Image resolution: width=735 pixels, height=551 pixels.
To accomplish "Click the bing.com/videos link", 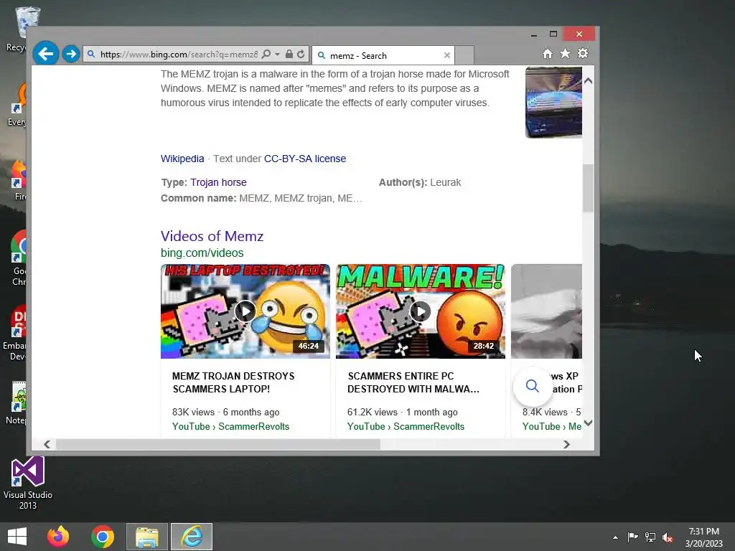I will coord(202,253).
